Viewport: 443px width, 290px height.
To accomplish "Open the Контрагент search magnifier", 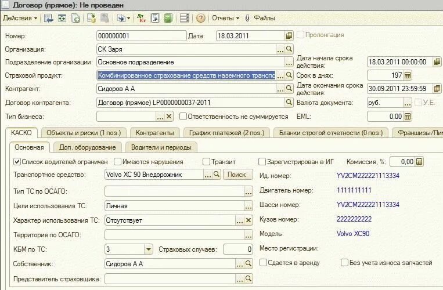I will coord(289,89).
